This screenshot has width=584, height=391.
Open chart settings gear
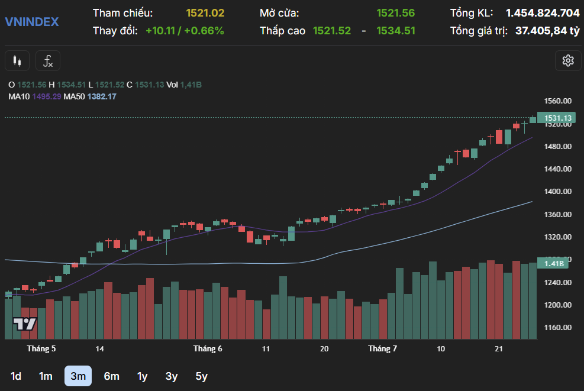coord(568,60)
